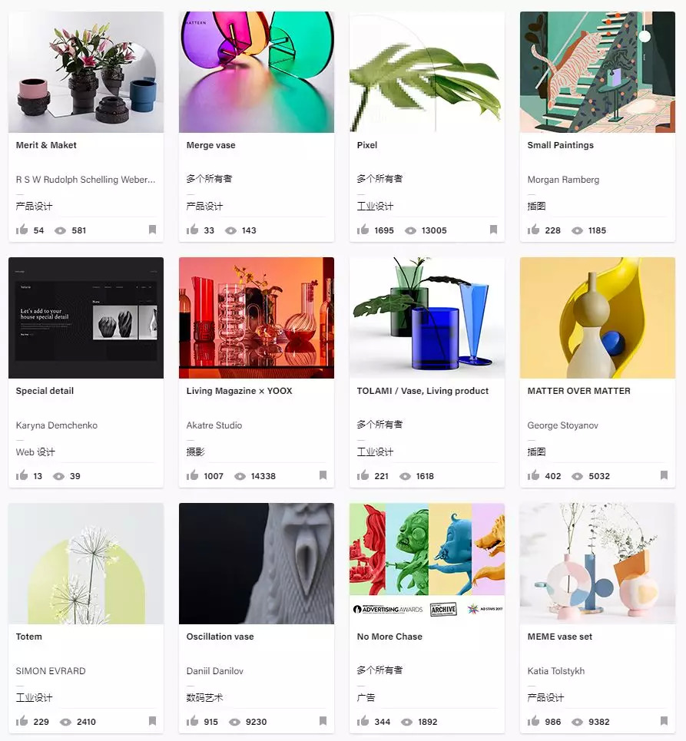Save MATTER OVER MATTER with the bookmark icon
This screenshot has width=686, height=741.
point(664,475)
